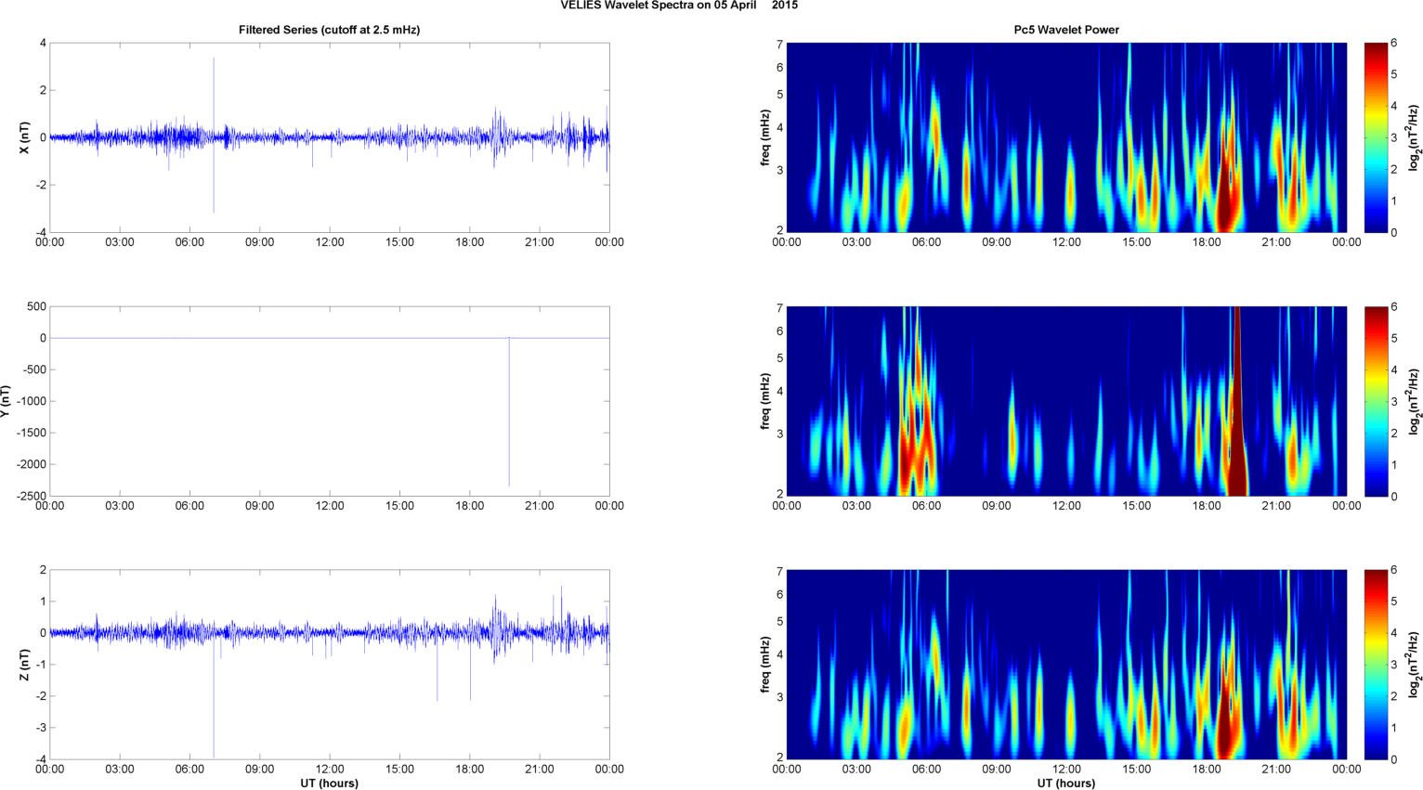Click the 'X (nT)' axis label
The height and width of the screenshot is (790, 1423).
25,137
